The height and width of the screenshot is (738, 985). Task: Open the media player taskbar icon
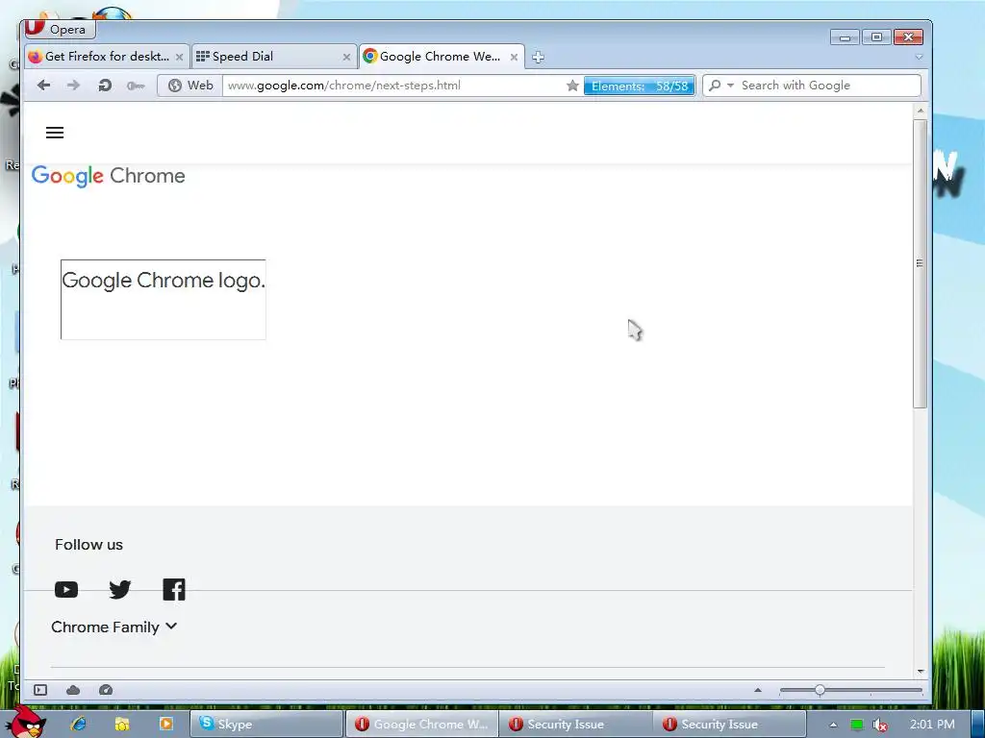pyautogui.click(x=165, y=725)
